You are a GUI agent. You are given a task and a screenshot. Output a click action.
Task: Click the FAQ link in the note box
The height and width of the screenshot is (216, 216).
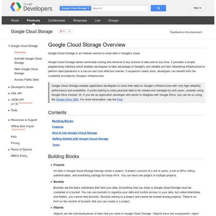click(120, 99)
